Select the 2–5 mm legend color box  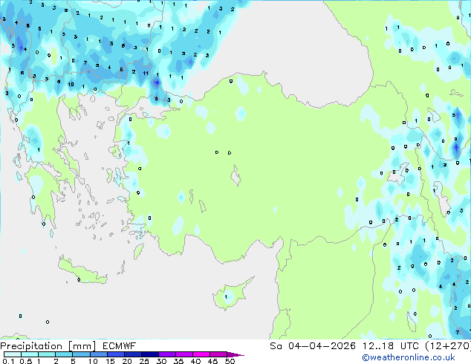64,354
